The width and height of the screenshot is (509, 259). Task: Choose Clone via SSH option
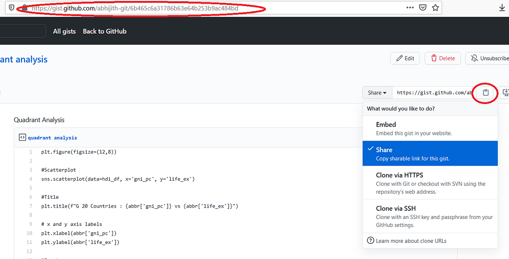pos(430,216)
